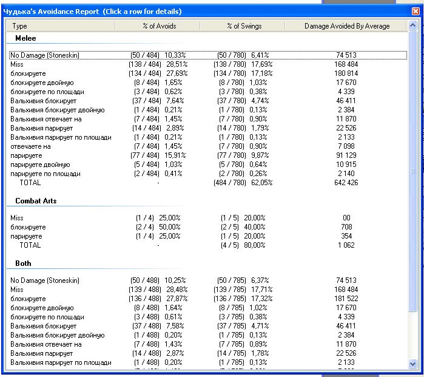Click the 168 484 value in Melee Miss row
Image resolution: width=424 pixels, height=377 pixels.
[346, 64]
